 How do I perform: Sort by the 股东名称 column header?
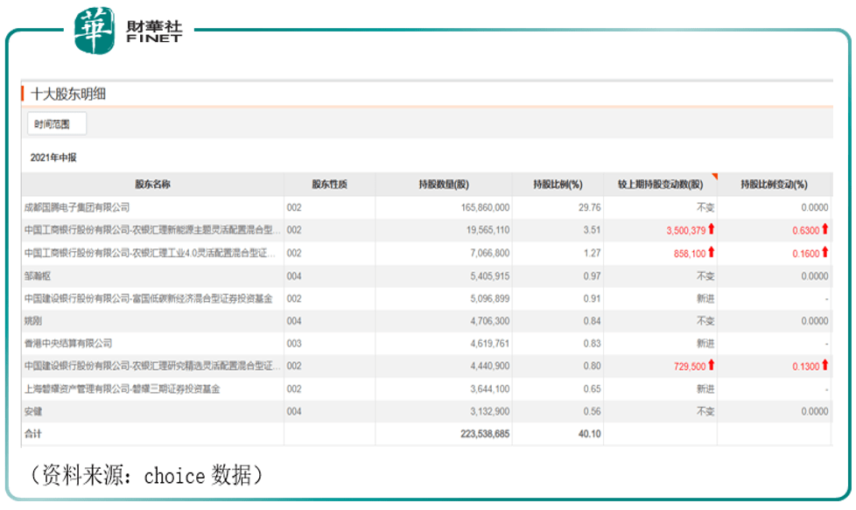153,185
